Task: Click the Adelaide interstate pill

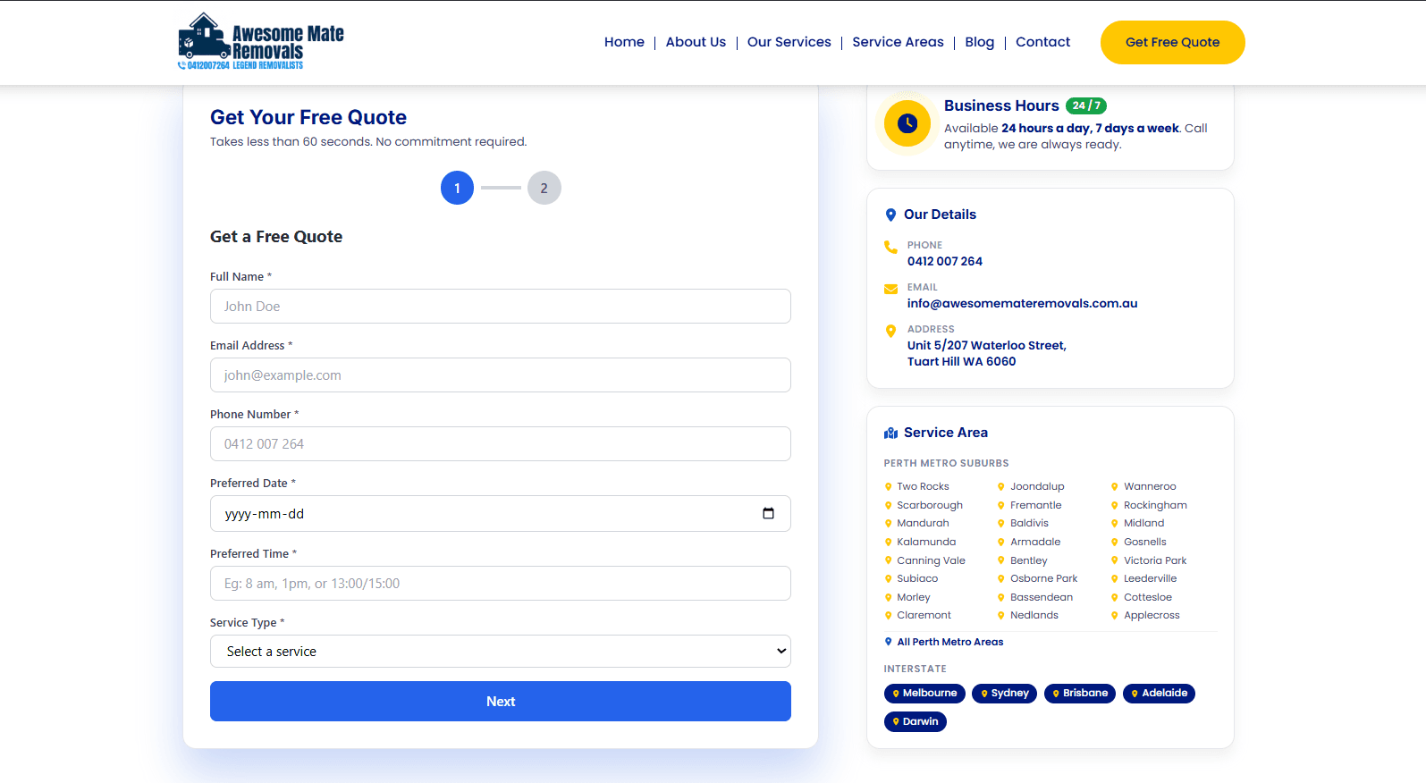Action: coord(1159,693)
